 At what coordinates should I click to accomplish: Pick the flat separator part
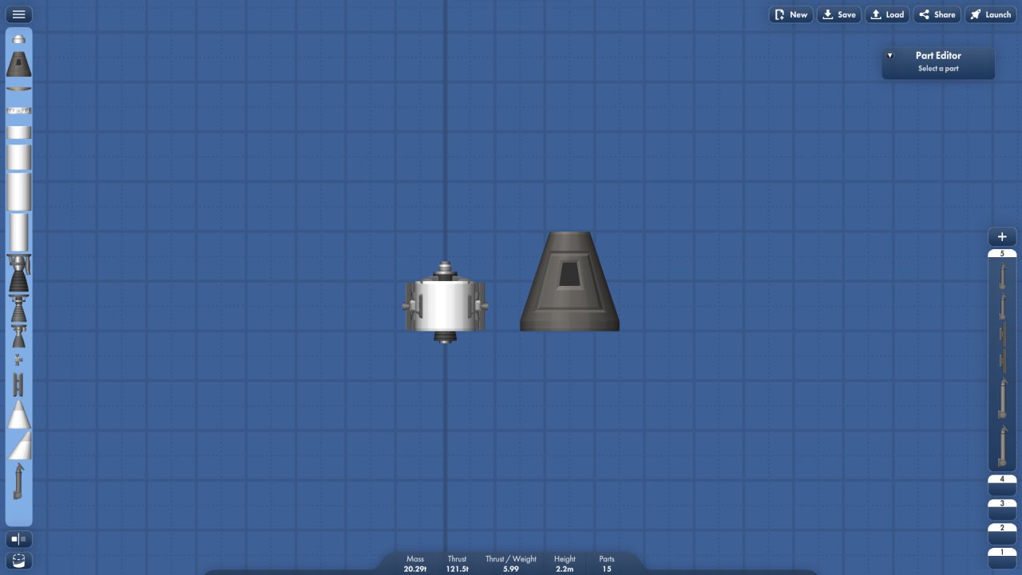pos(19,110)
